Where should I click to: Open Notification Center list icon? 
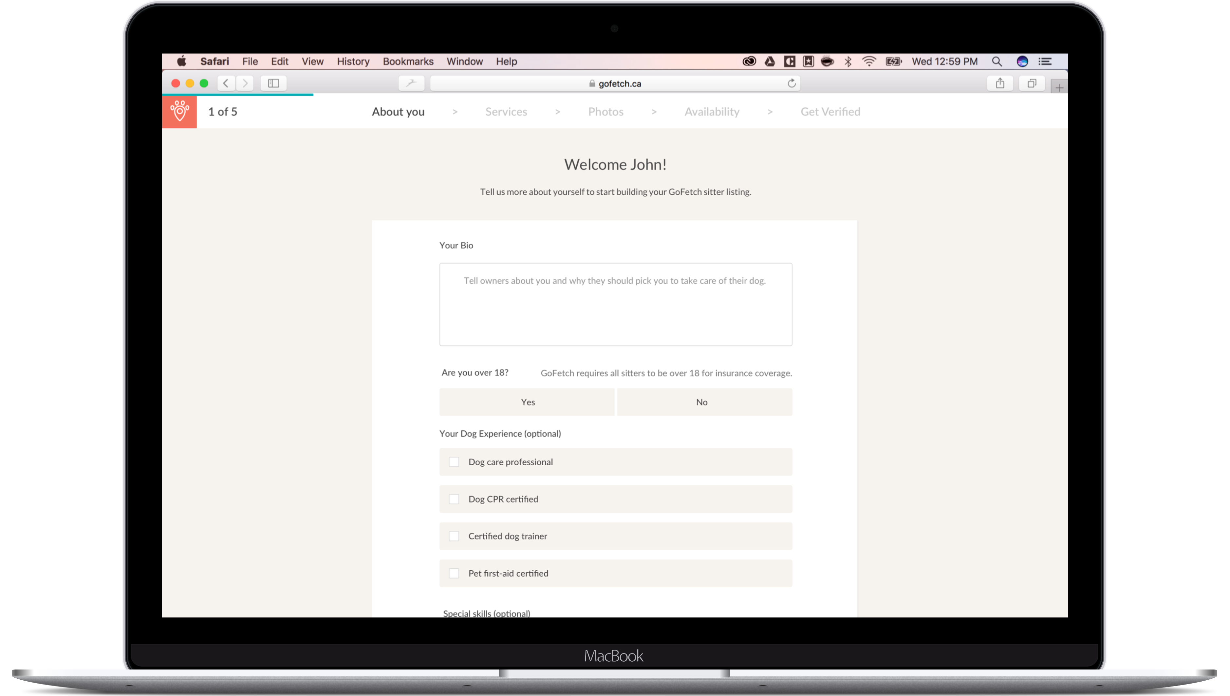(1045, 61)
